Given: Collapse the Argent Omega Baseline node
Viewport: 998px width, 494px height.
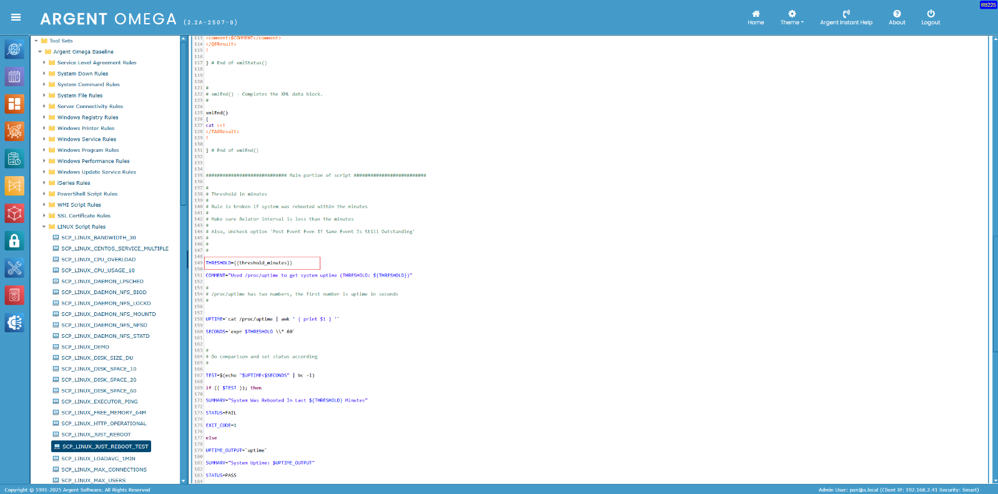Looking at the screenshot, I should pos(40,52).
